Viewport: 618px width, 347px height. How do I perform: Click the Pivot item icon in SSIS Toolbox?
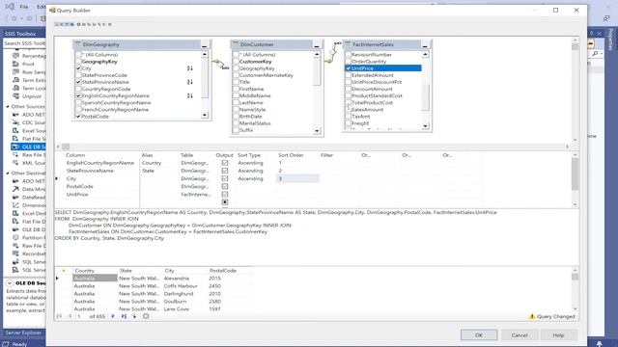[x=15, y=64]
